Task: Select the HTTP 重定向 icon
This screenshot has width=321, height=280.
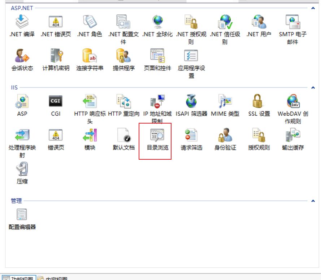Action: [123, 101]
